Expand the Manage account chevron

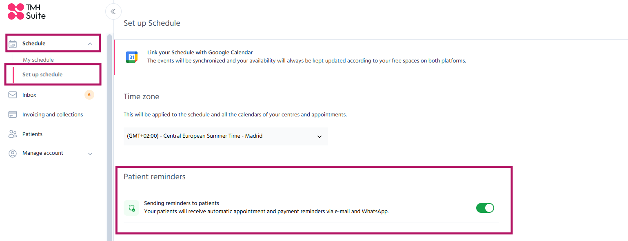click(x=90, y=154)
